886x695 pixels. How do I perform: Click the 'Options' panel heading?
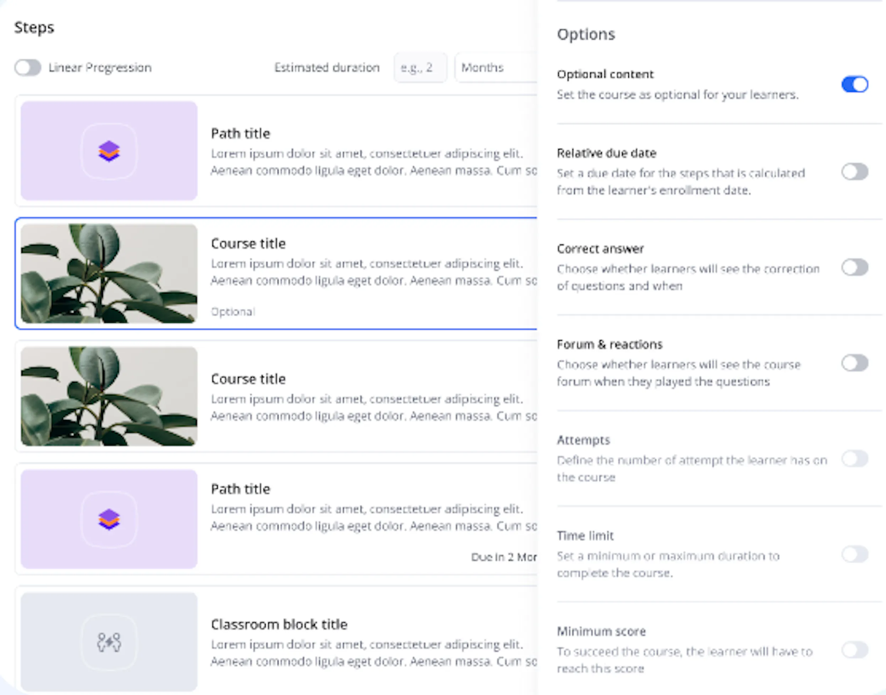coord(586,34)
